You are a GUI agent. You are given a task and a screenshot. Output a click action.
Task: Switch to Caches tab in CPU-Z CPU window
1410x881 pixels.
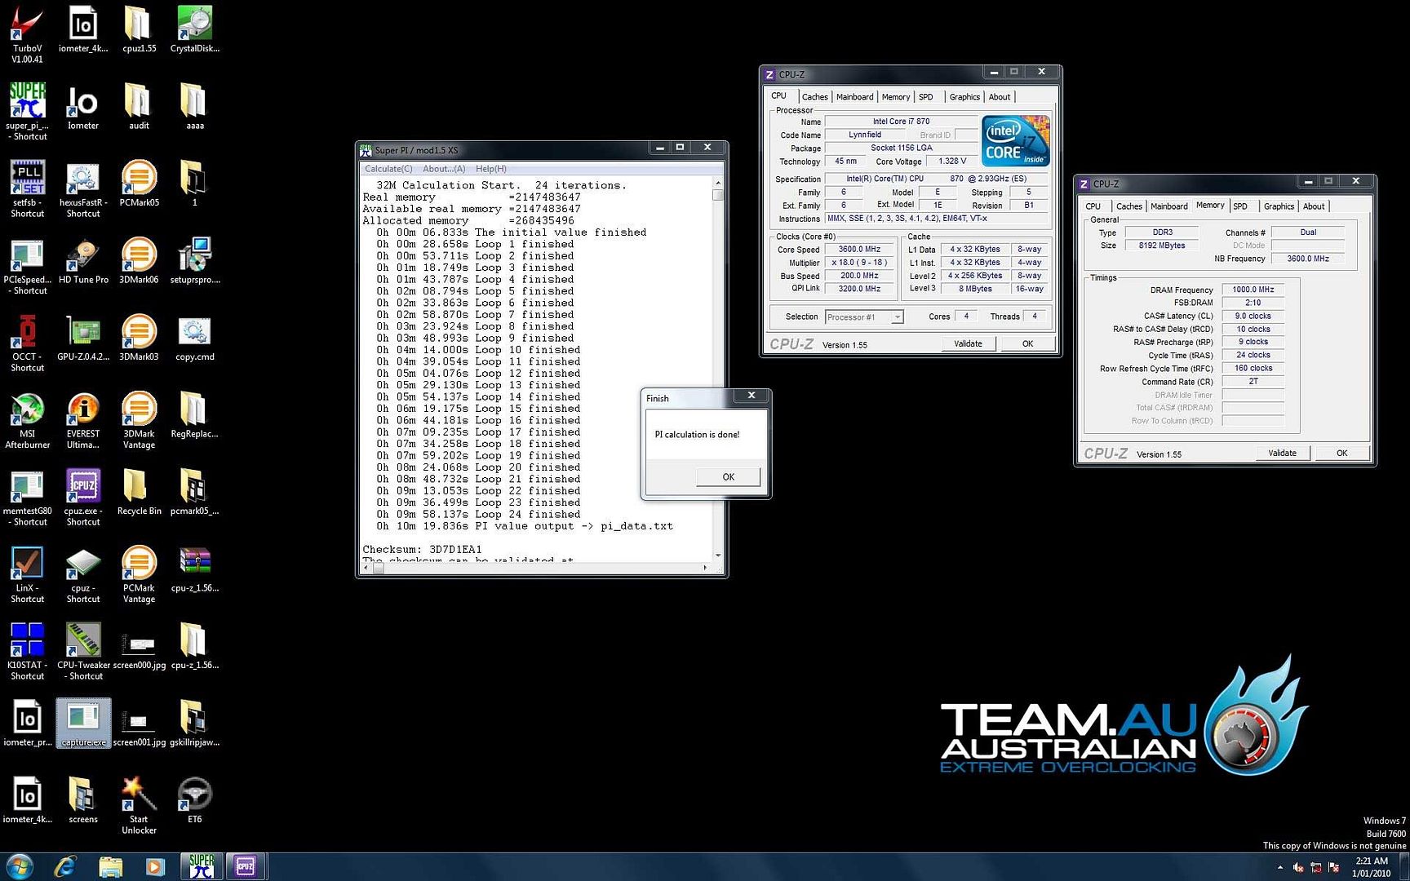pyautogui.click(x=814, y=97)
